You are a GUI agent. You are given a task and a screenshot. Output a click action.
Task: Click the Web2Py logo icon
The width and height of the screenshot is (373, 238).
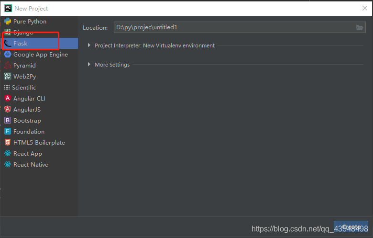click(8, 76)
